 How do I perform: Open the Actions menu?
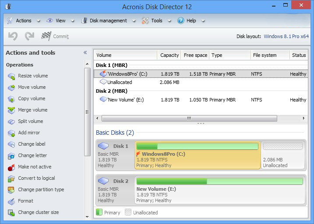click(x=20, y=21)
